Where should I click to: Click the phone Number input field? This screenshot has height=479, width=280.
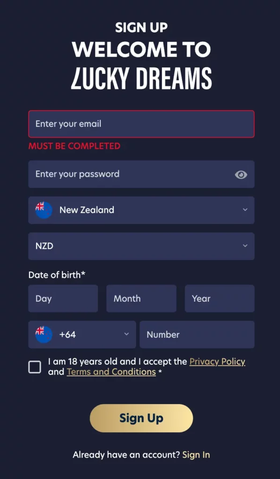[x=197, y=334]
